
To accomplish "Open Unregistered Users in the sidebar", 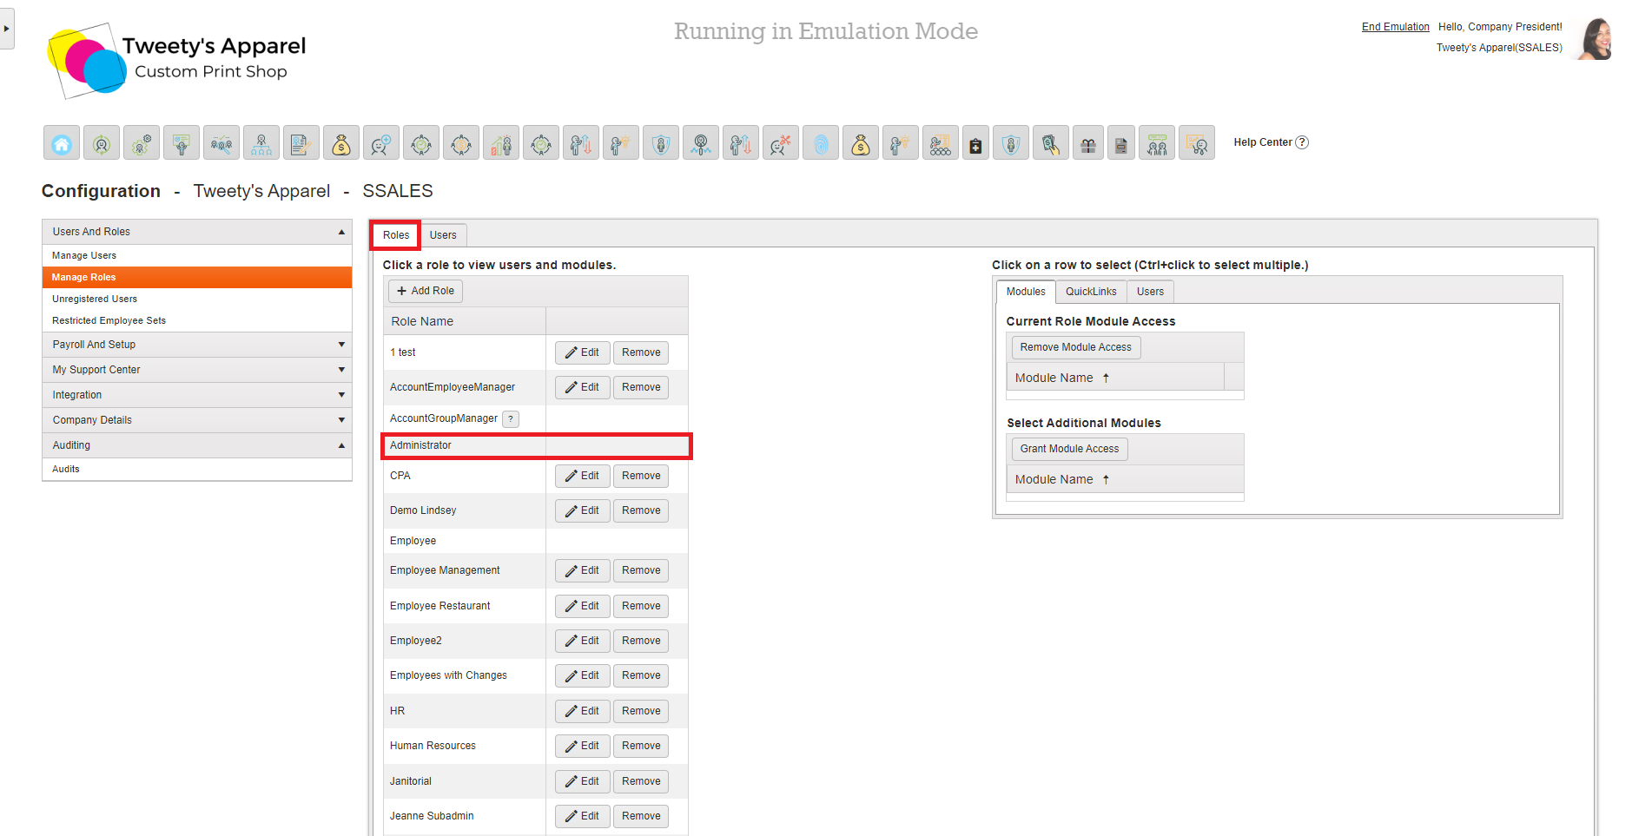I will (x=197, y=300).
